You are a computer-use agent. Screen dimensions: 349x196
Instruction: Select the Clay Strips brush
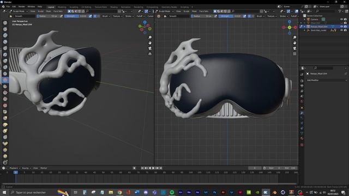tap(5, 42)
